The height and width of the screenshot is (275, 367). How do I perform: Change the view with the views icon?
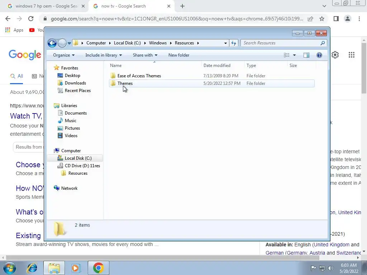286,55
